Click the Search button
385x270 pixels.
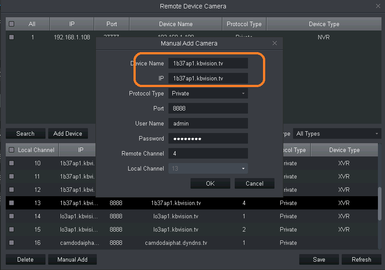(x=25, y=134)
